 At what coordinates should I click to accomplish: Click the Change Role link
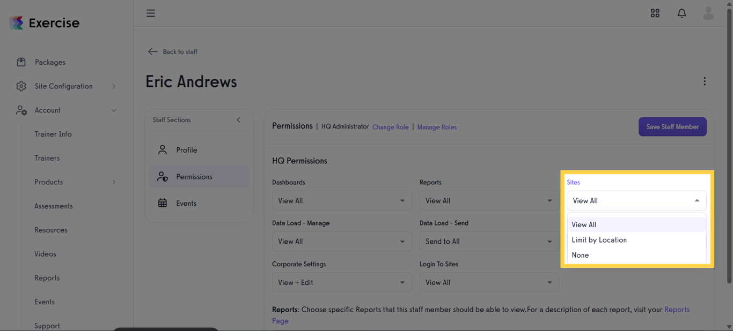point(390,127)
